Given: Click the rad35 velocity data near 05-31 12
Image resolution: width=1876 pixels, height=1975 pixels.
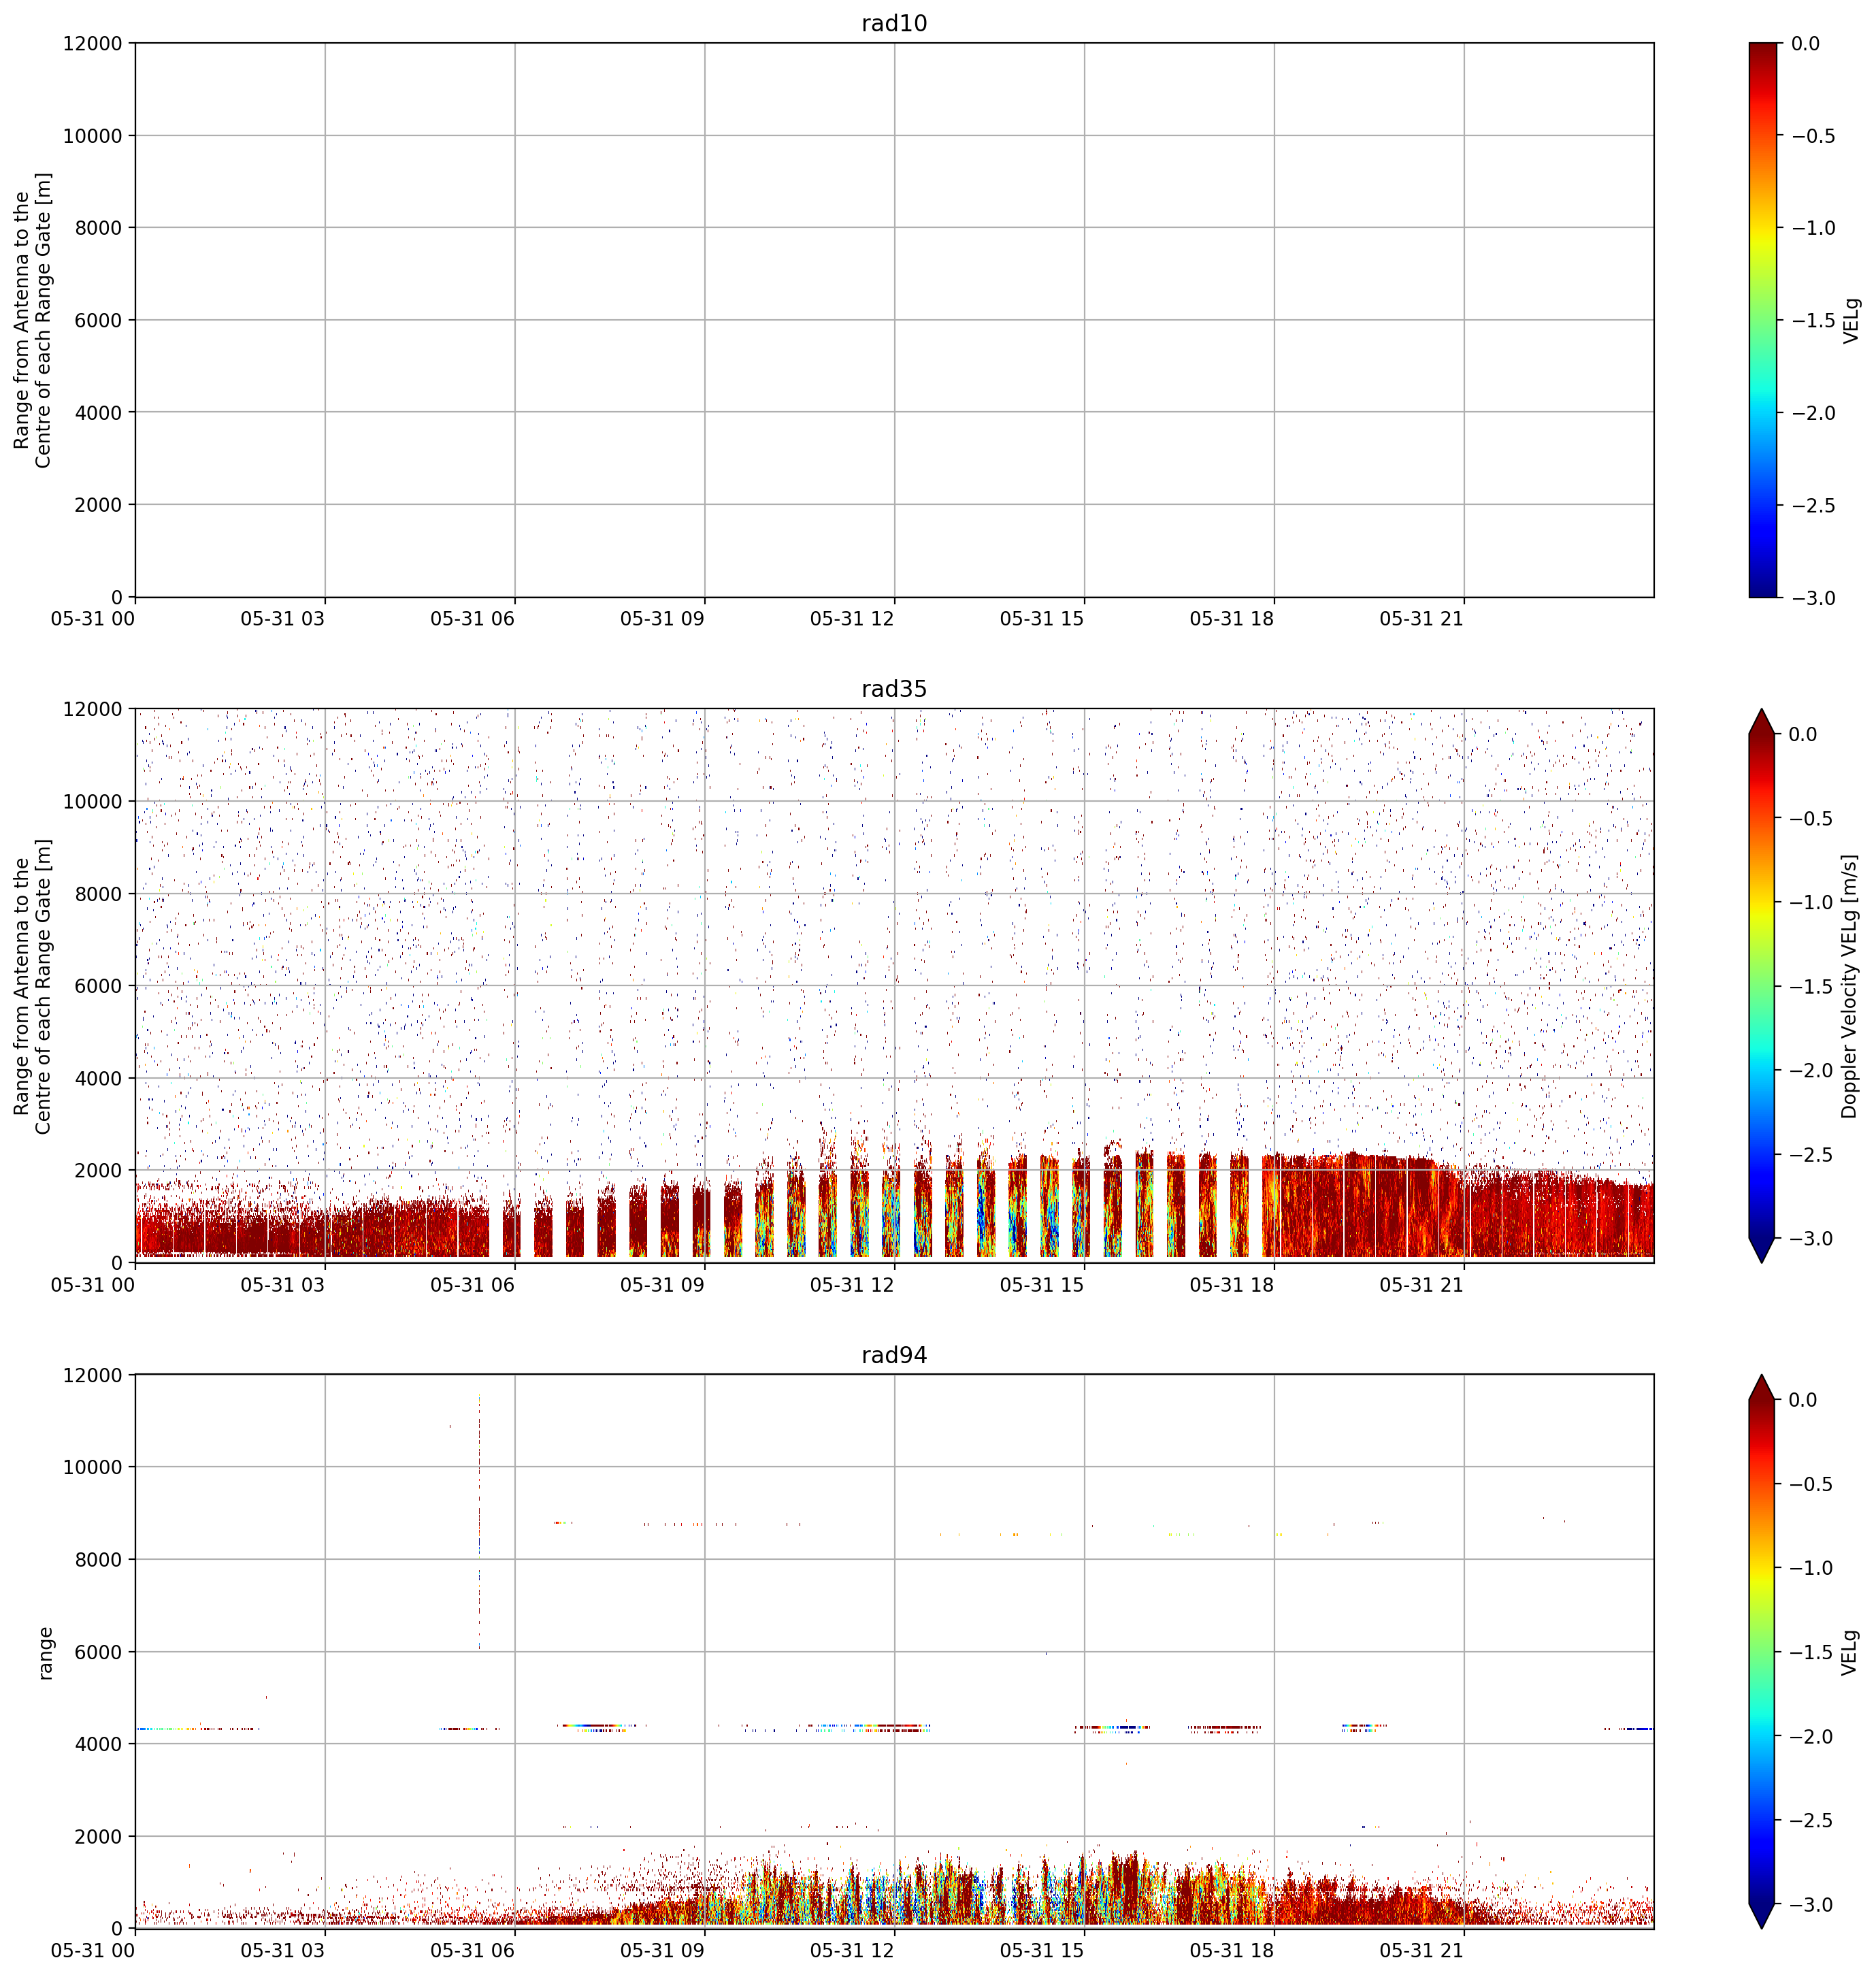Looking at the screenshot, I should tap(890, 1210).
